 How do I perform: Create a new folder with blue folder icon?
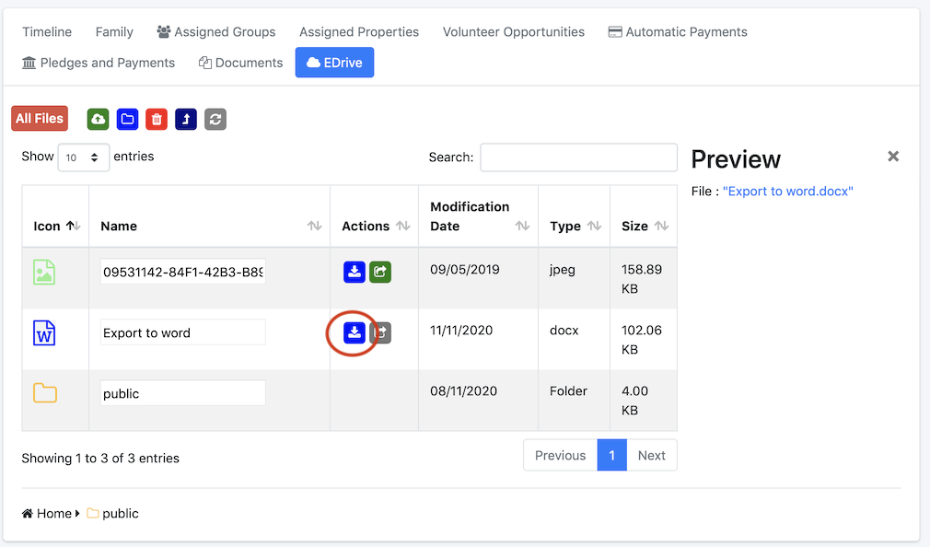(x=127, y=119)
